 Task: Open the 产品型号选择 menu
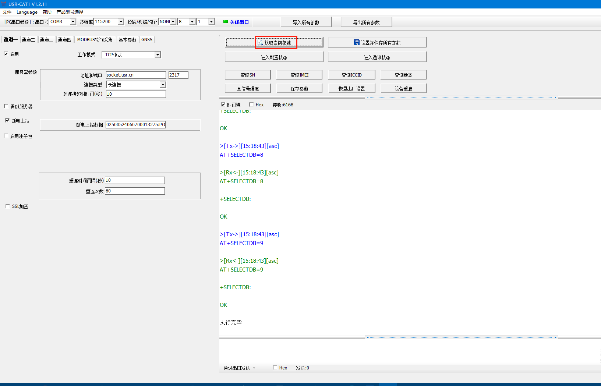[70, 12]
